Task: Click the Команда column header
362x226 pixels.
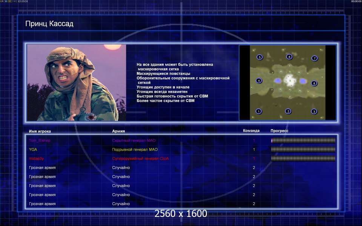Action: (251, 131)
